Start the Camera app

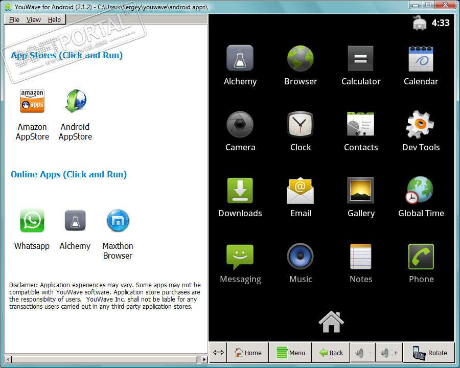click(x=240, y=124)
